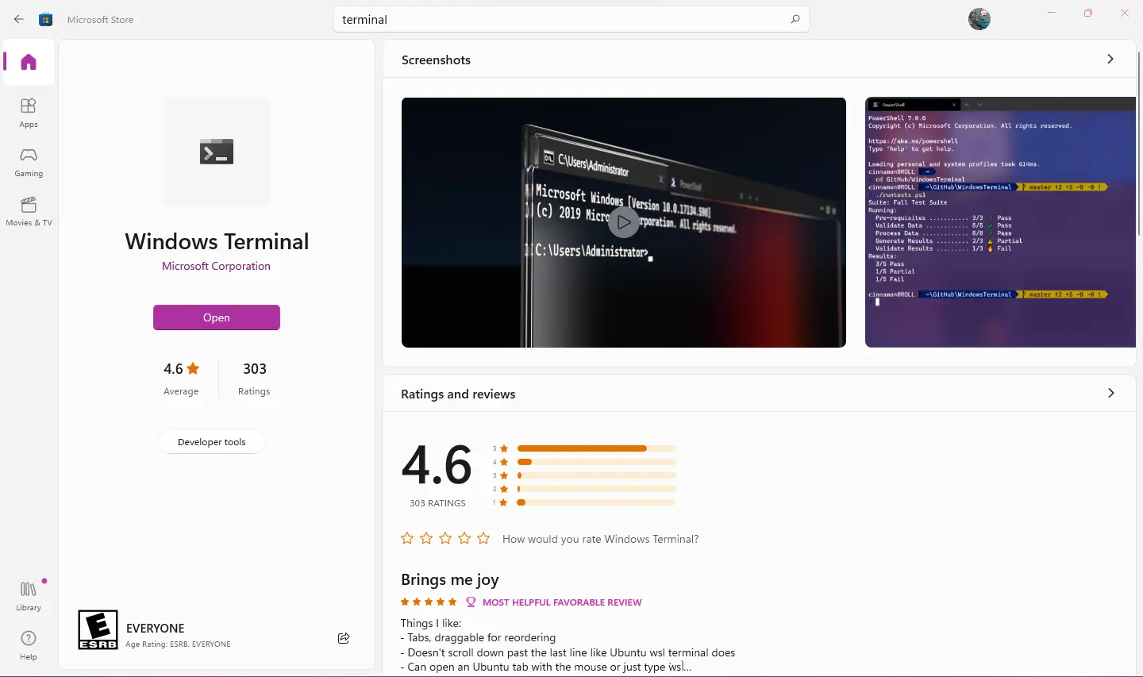Click 'MOST HELPFUL FAVORABLE REVIEW' label

[562, 602]
